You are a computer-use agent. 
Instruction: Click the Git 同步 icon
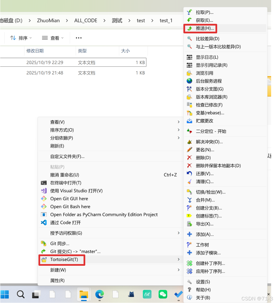pos(44,244)
